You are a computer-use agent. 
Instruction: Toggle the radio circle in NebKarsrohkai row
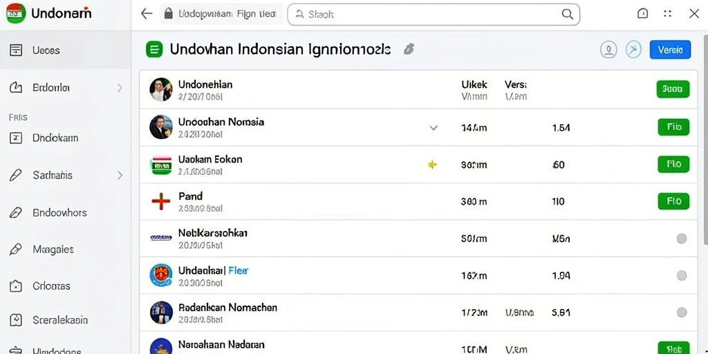[681, 239]
